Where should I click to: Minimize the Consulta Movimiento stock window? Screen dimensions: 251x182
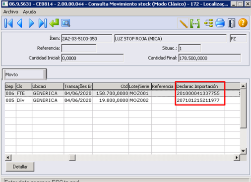[x=233, y=4]
